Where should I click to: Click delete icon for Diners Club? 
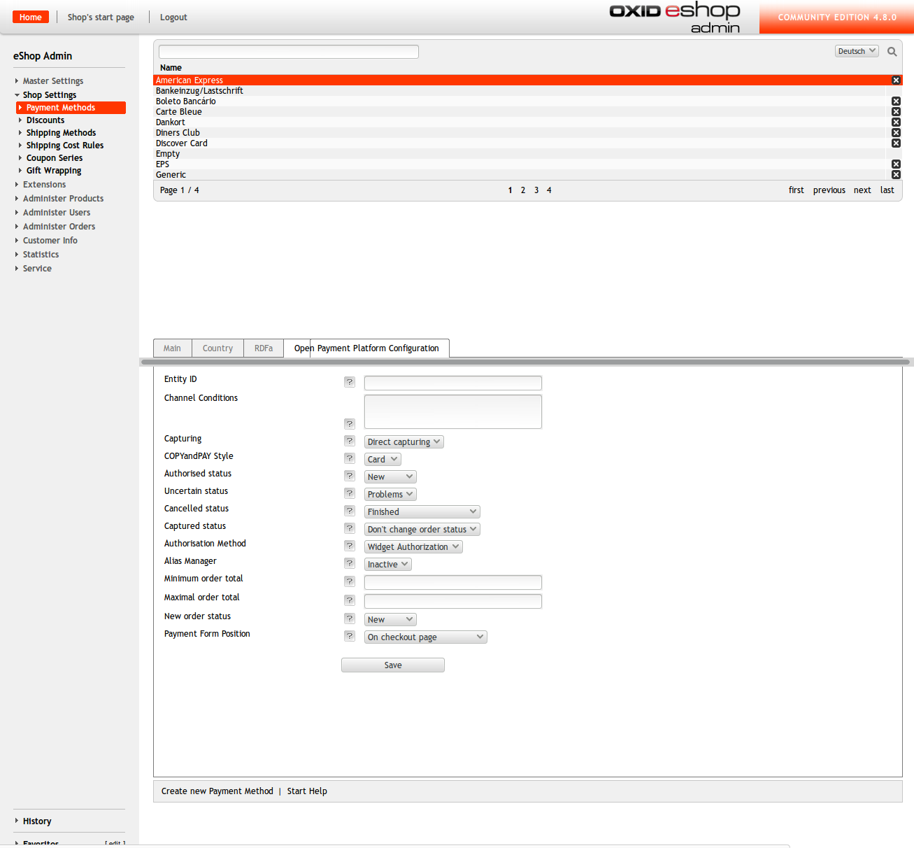coord(896,133)
